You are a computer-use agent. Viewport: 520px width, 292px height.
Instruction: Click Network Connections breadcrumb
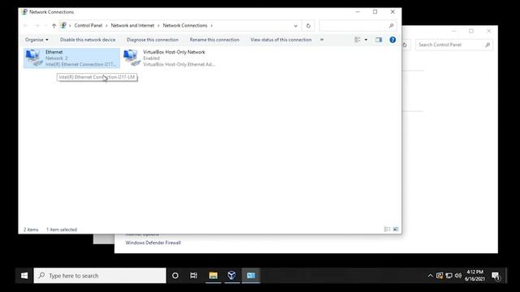(185, 25)
